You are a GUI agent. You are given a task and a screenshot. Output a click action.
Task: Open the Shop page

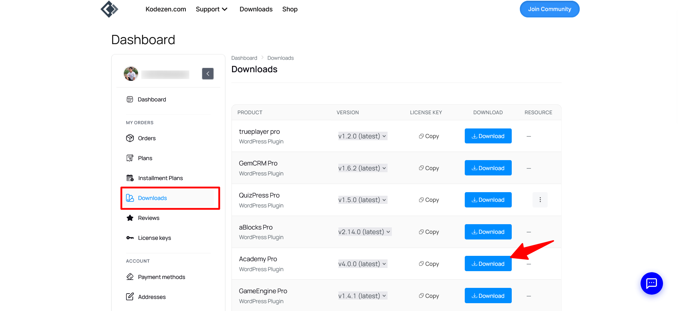pos(290,9)
